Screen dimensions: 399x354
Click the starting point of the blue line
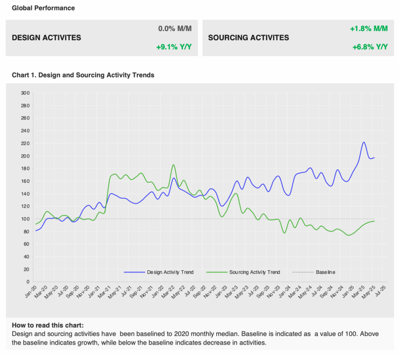coord(36,231)
